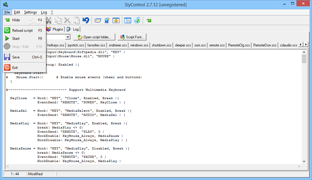The image size is (312, 180).
Task: Click the green Reload script icon
Action: pos(7,30)
